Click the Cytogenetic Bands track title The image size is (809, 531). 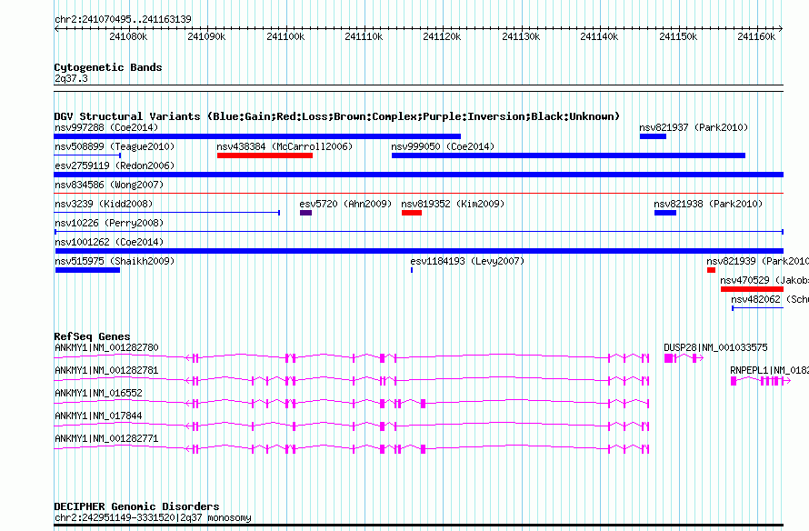click(108, 67)
